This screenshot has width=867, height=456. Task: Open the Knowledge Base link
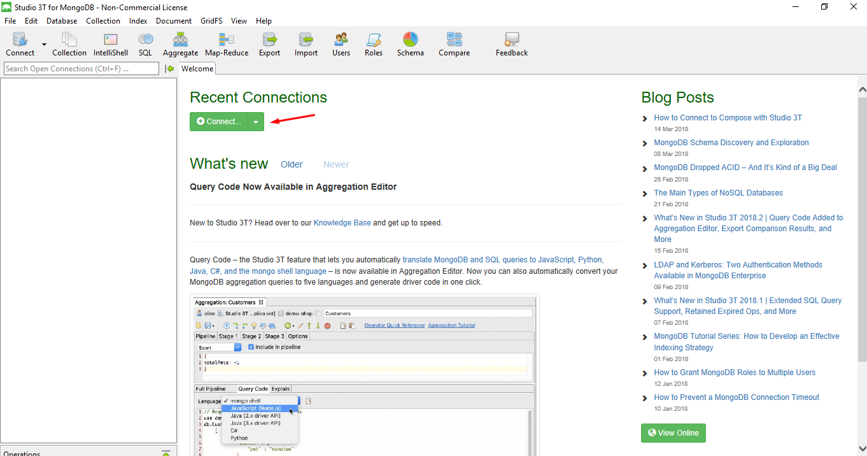(342, 223)
